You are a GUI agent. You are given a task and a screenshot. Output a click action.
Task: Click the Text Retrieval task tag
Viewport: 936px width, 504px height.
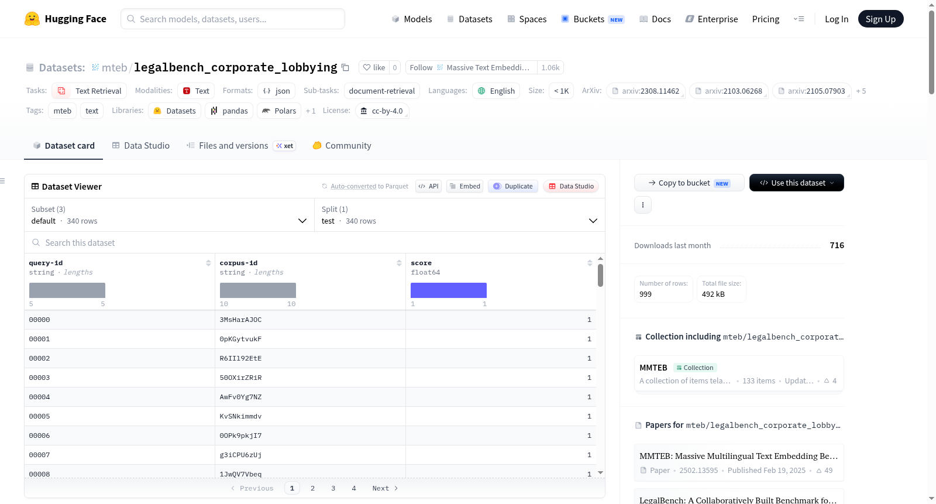[90, 91]
